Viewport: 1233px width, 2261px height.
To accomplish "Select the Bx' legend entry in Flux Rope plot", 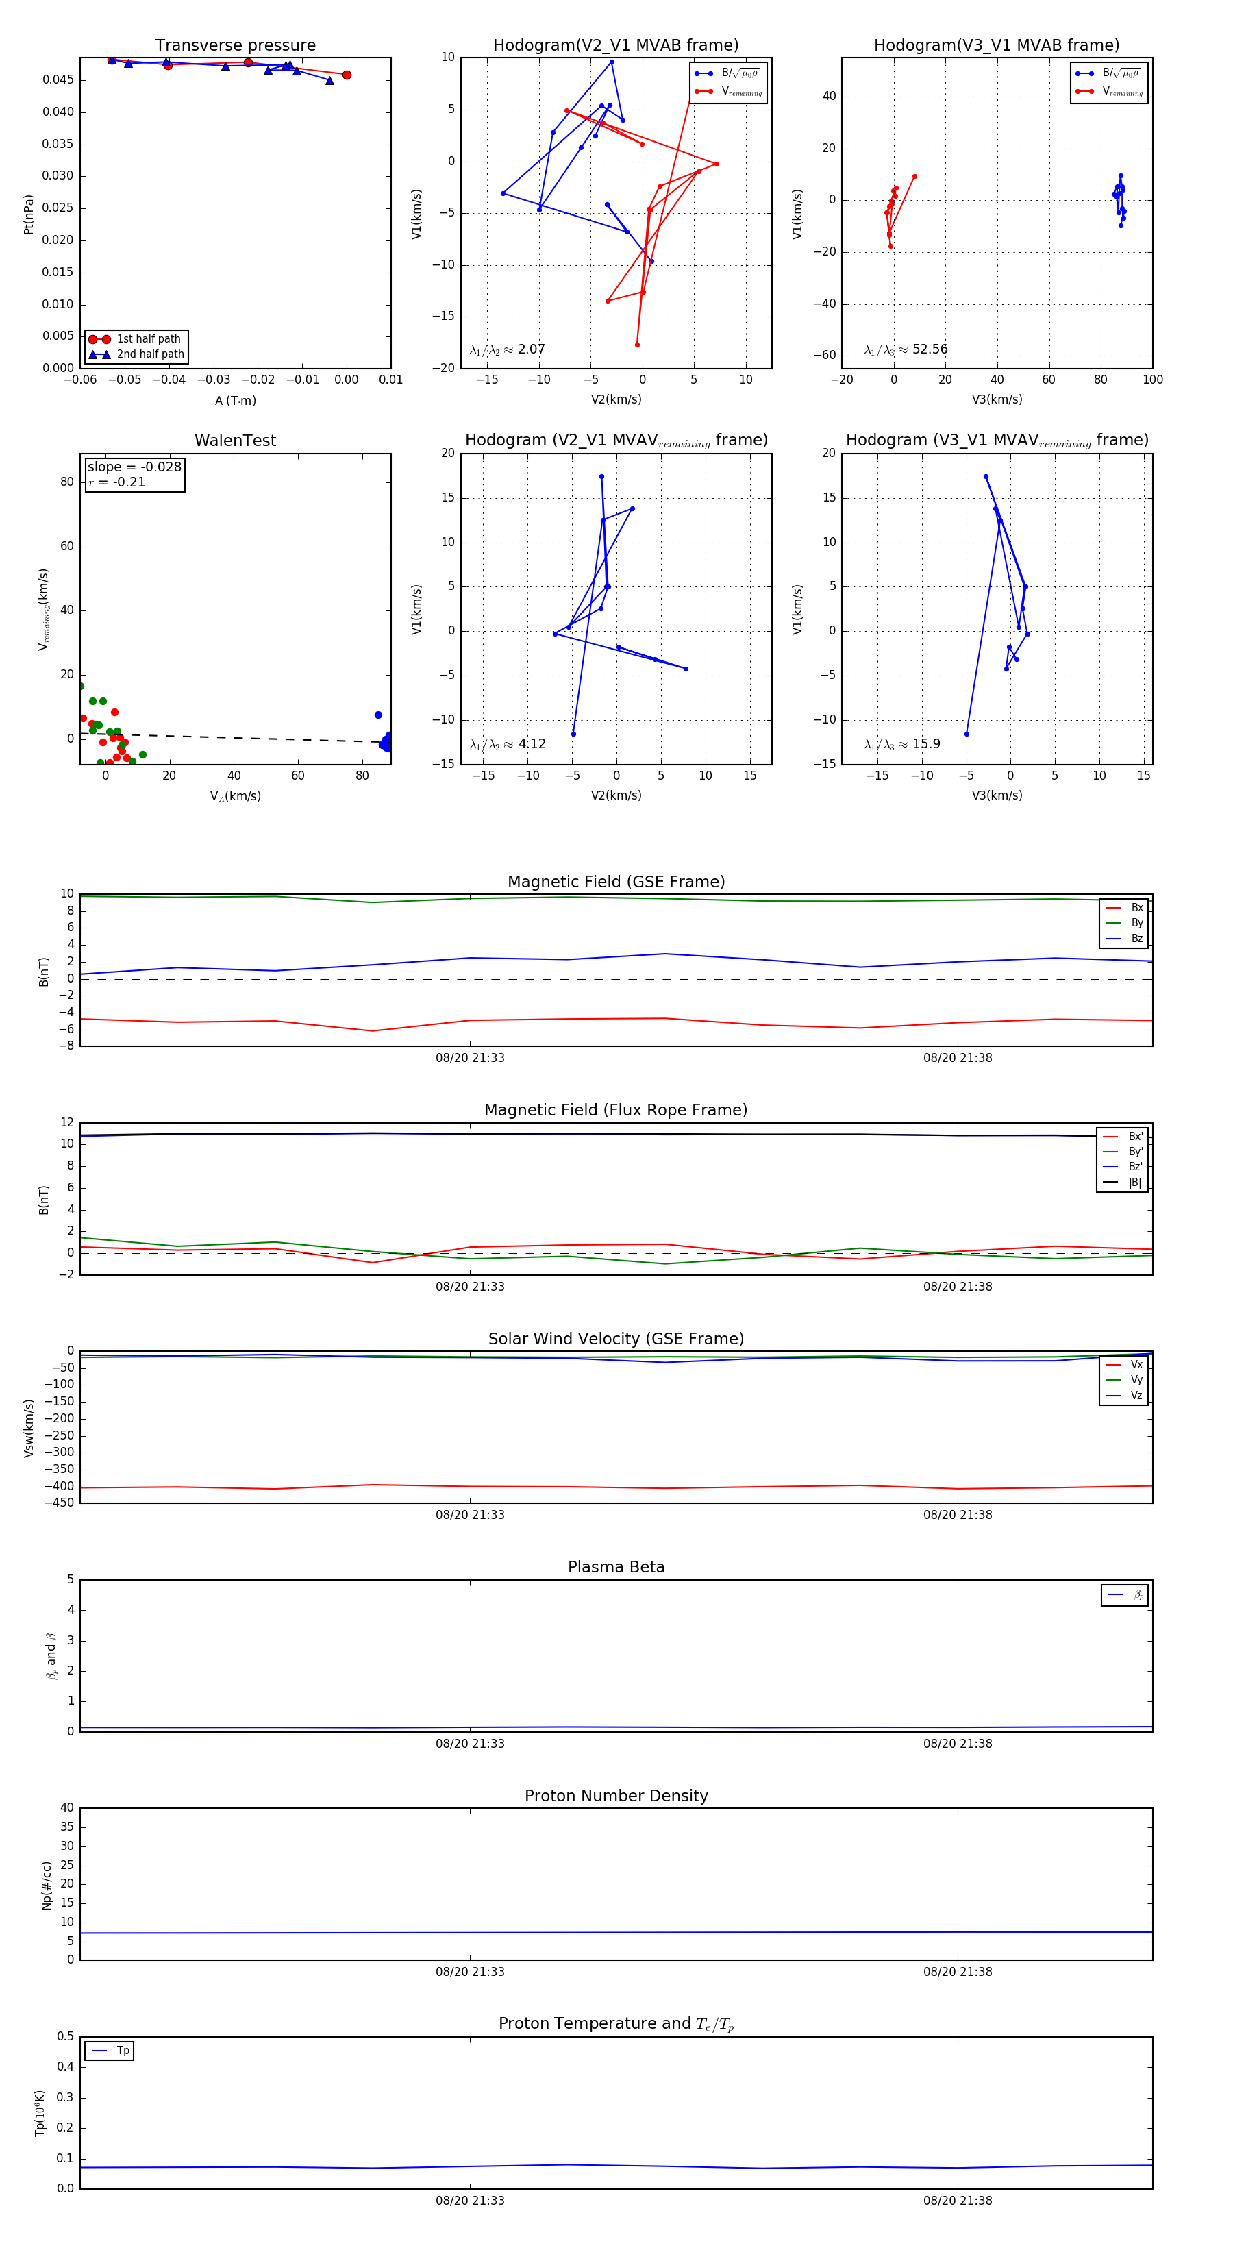I will (1123, 1137).
